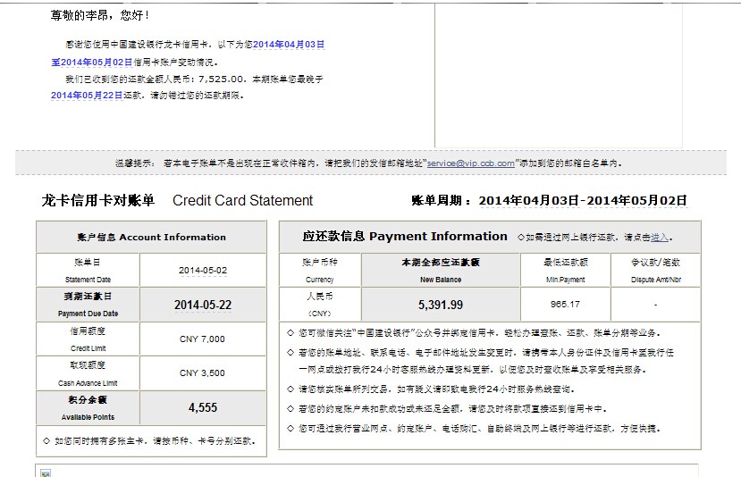Select the Credit Limit value CNY 7,000
The height and width of the screenshot is (477, 741).
click(x=203, y=339)
